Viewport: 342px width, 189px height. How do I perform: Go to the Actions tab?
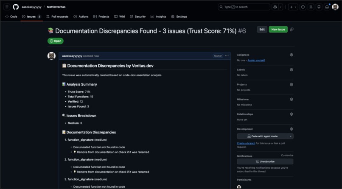[81, 17]
